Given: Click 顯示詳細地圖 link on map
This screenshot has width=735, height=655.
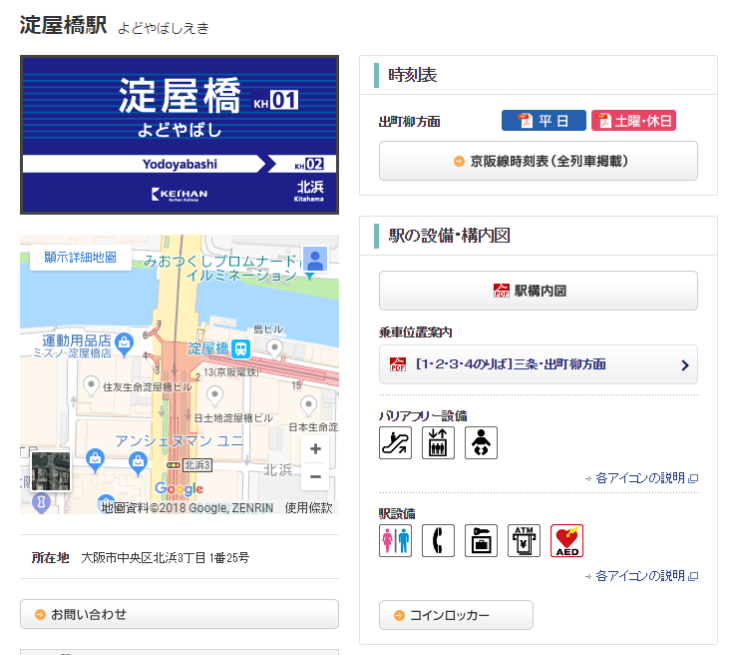Looking at the screenshot, I should tap(80, 258).
